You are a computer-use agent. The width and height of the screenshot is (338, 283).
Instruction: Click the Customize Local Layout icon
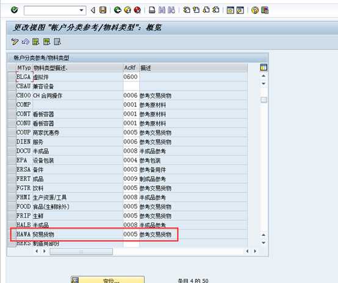click(x=265, y=10)
